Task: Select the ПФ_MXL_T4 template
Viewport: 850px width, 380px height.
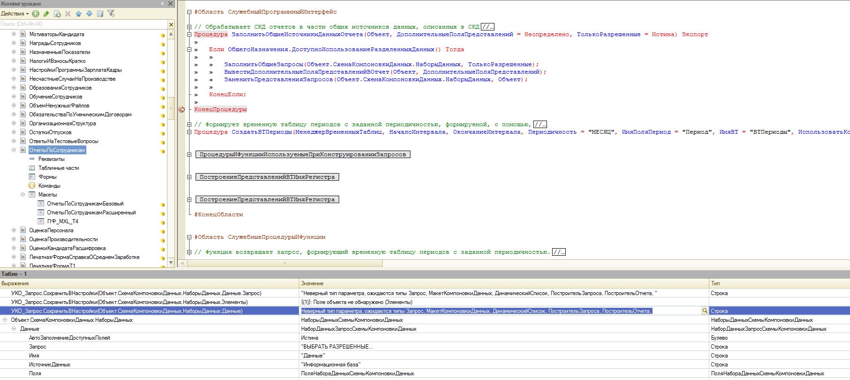Action: coord(62,221)
